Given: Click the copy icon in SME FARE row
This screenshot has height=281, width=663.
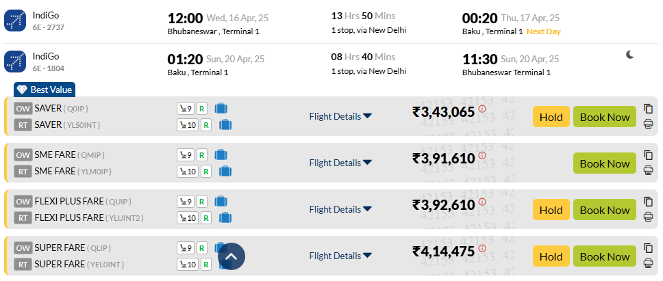Looking at the screenshot, I should [x=648, y=155].
